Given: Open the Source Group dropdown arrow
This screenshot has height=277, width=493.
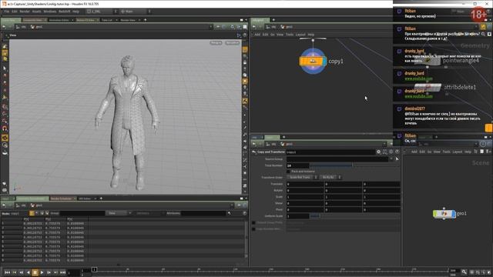Looking at the screenshot, I should coord(391,159).
